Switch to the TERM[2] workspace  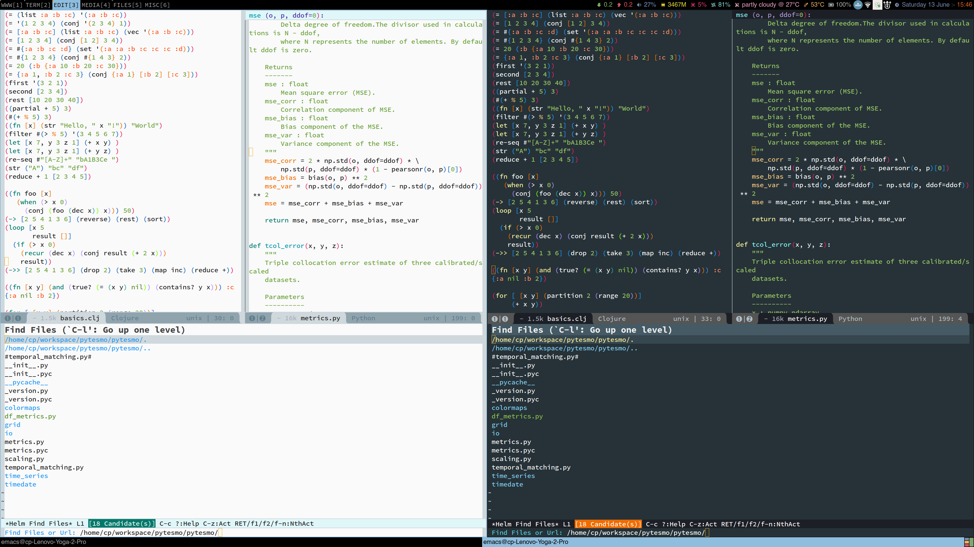[38, 5]
